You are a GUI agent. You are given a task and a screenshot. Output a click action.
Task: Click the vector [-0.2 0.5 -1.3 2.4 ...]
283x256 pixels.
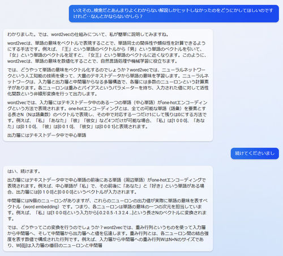tap(115, 213)
